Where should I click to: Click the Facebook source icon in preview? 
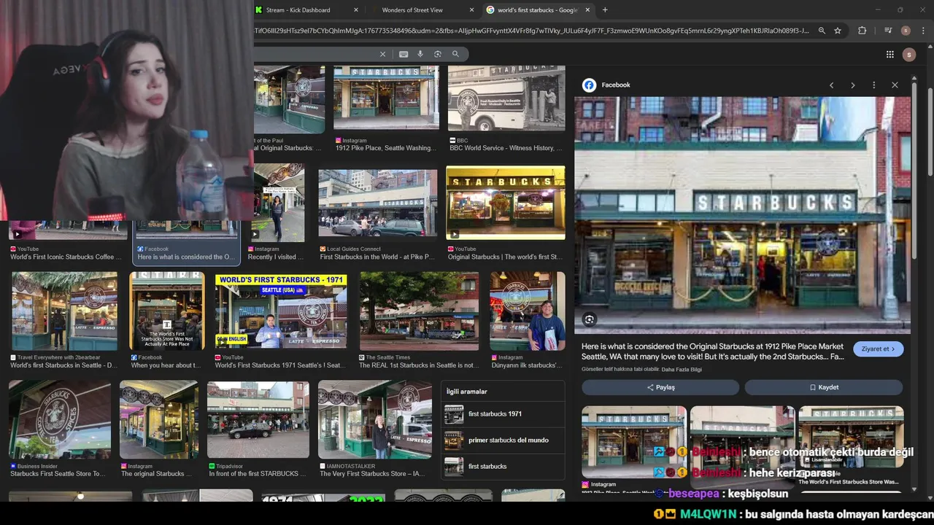589,85
